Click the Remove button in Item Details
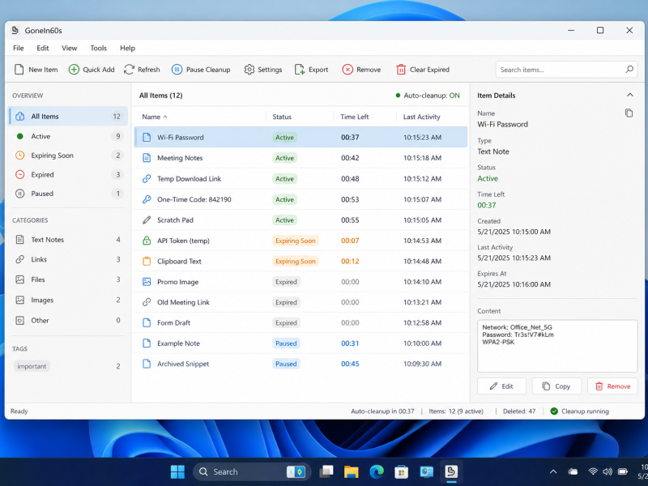Viewport: 648px width, 486px height. (x=612, y=386)
